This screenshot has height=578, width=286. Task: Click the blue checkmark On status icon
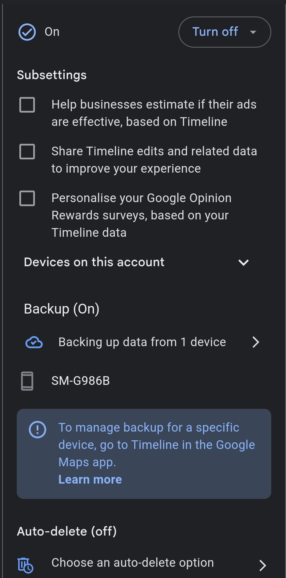click(x=27, y=32)
